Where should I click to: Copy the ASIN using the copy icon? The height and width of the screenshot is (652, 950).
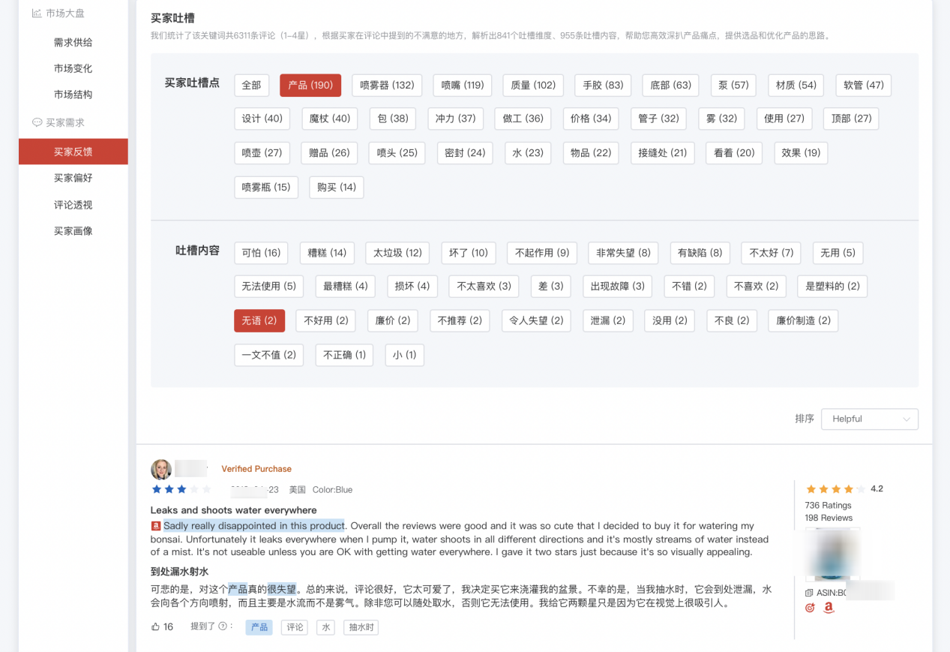tap(809, 592)
